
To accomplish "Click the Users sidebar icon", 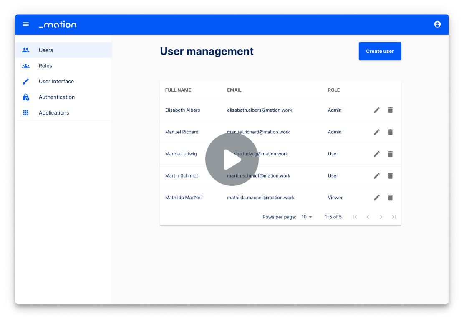I will pos(25,50).
